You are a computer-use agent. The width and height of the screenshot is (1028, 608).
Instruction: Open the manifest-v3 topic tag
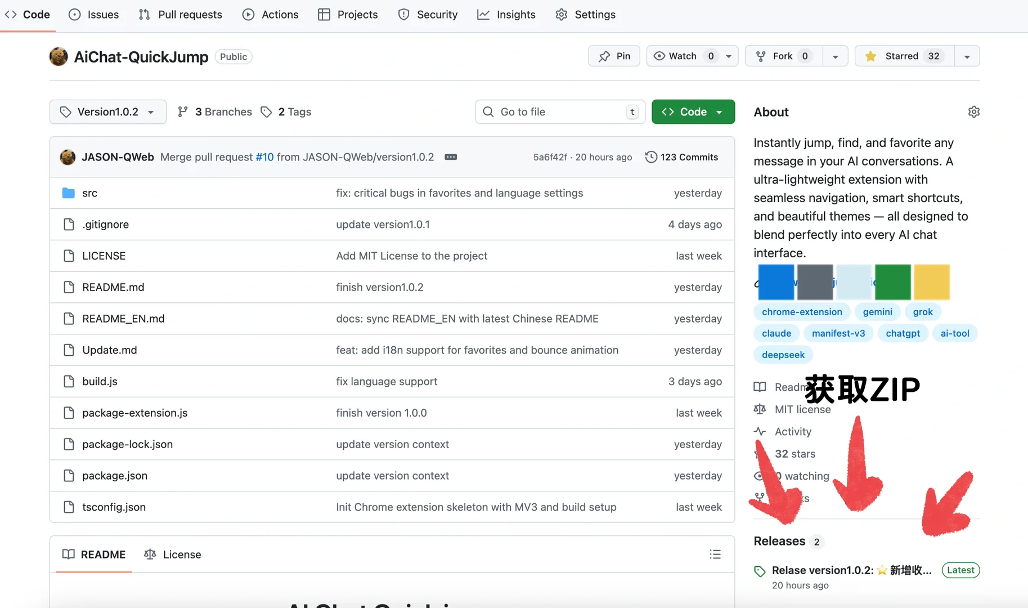tap(838, 333)
